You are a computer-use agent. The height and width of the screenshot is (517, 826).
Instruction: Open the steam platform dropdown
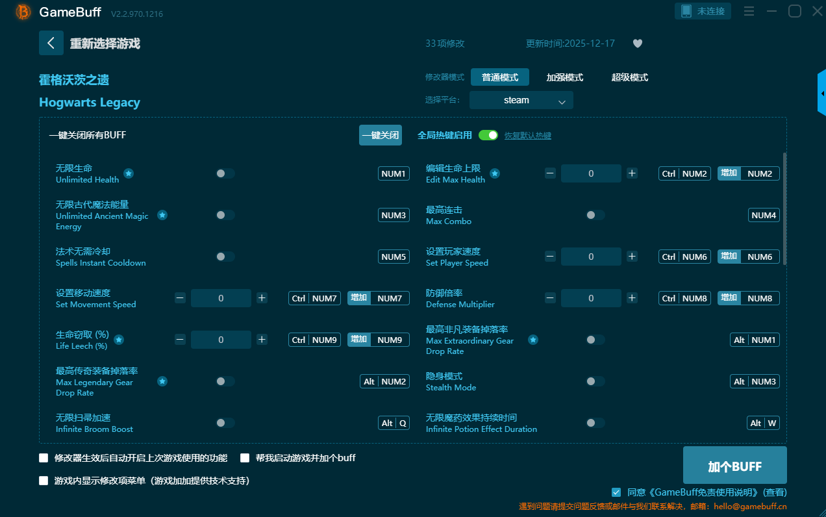tap(521, 100)
